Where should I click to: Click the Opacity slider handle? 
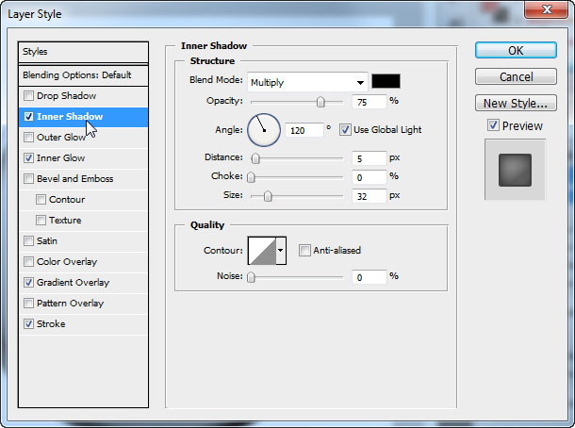pyautogui.click(x=320, y=102)
